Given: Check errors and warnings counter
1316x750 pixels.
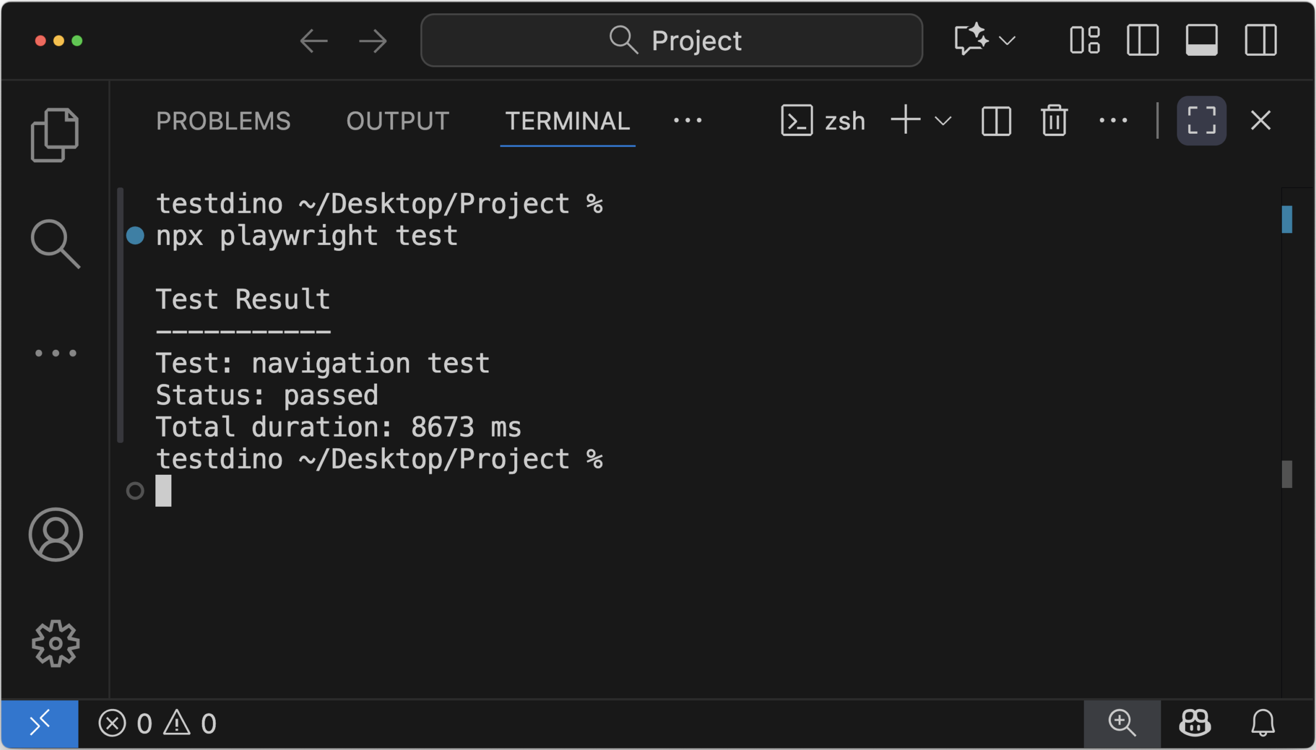Looking at the screenshot, I should click(x=159, y=723).
